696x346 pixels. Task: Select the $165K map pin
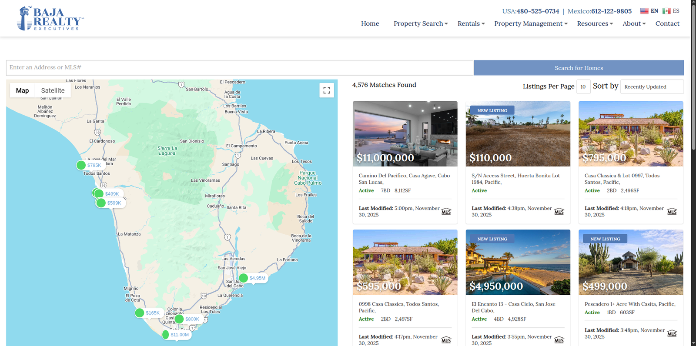pos(148,313)
